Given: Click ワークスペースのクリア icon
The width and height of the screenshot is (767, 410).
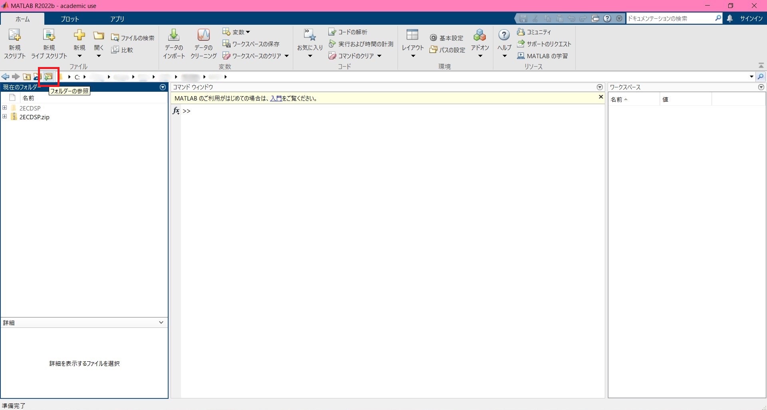Looking at the screenshot, I should click(x=227, y=56).
